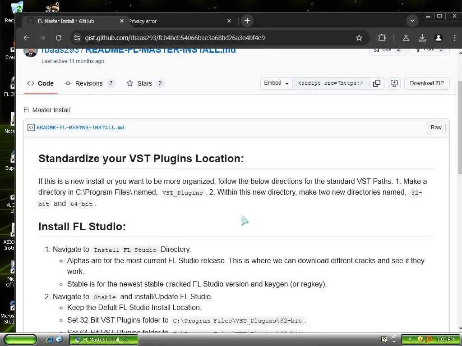Click "Standardize your VST Plugins Location:" heading
The image size is (462, 346).
(x=141, y=159)
